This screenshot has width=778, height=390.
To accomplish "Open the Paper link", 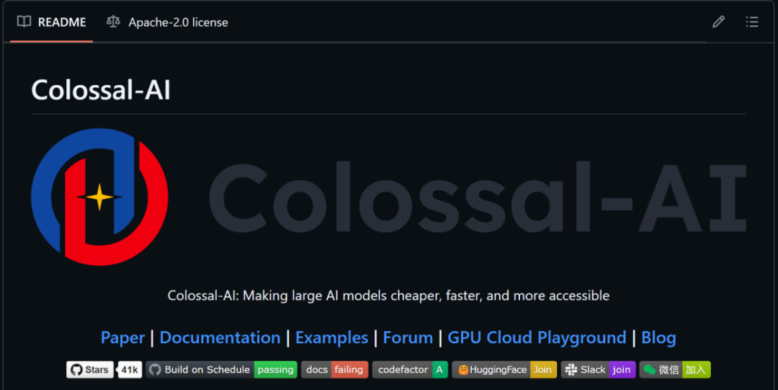I will pyautogui.click(x=122, y=338).
